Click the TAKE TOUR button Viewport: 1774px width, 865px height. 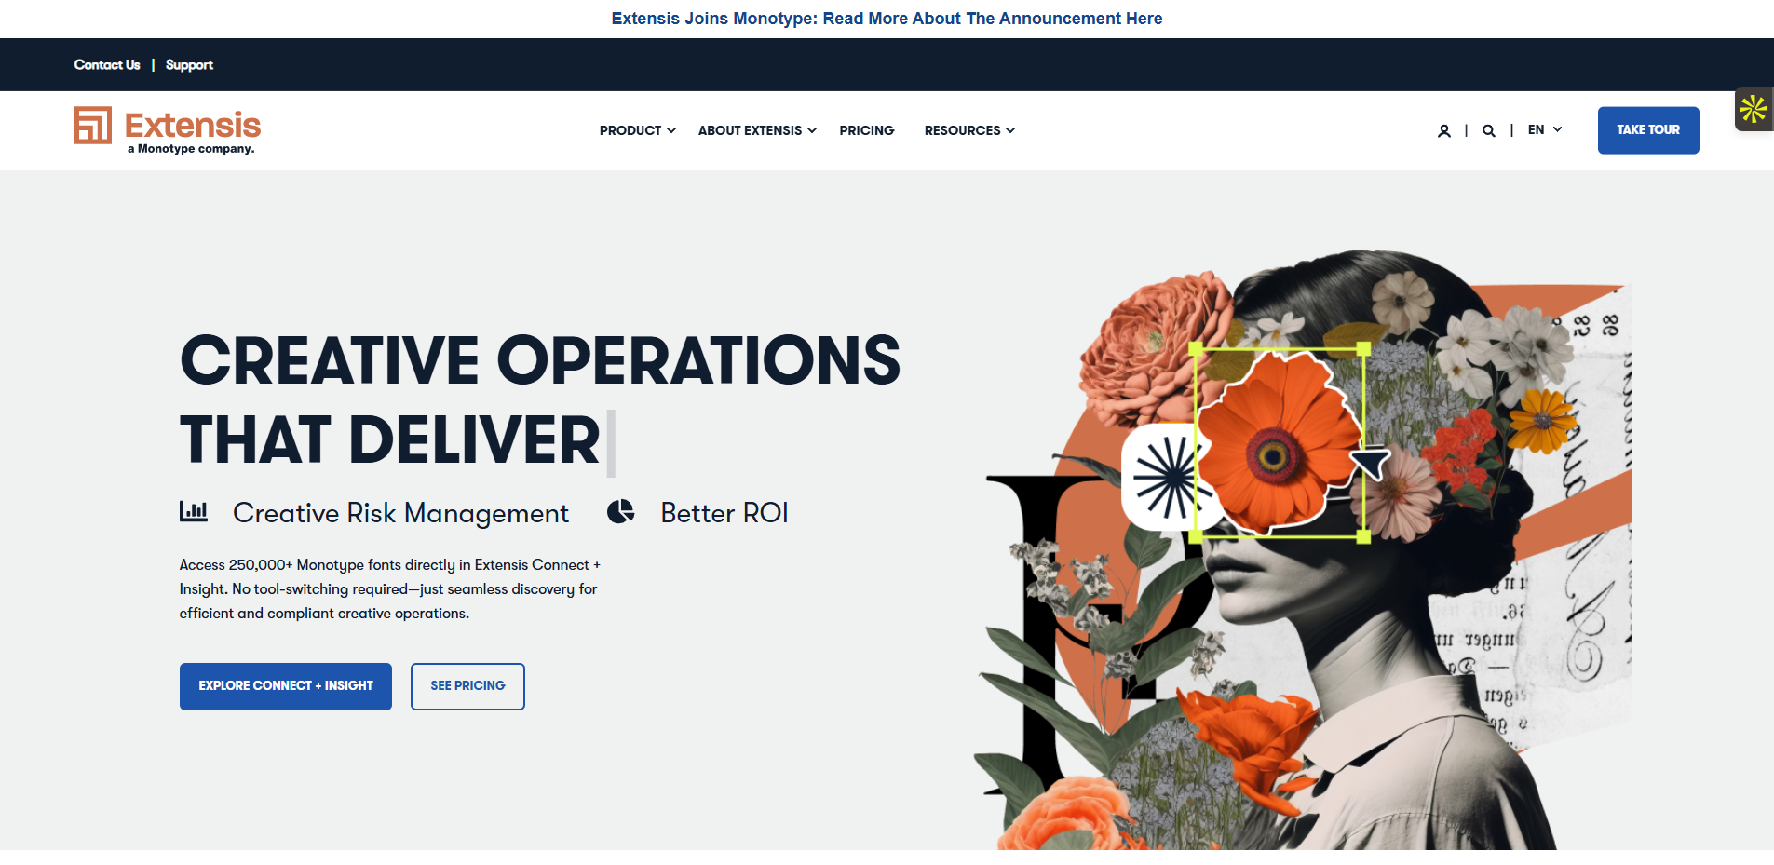(x=1648, y=130)
